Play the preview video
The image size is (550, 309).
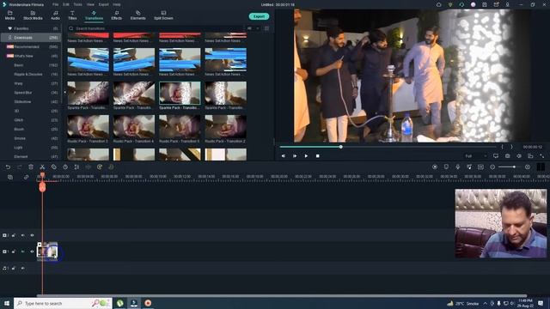point(306,156)
